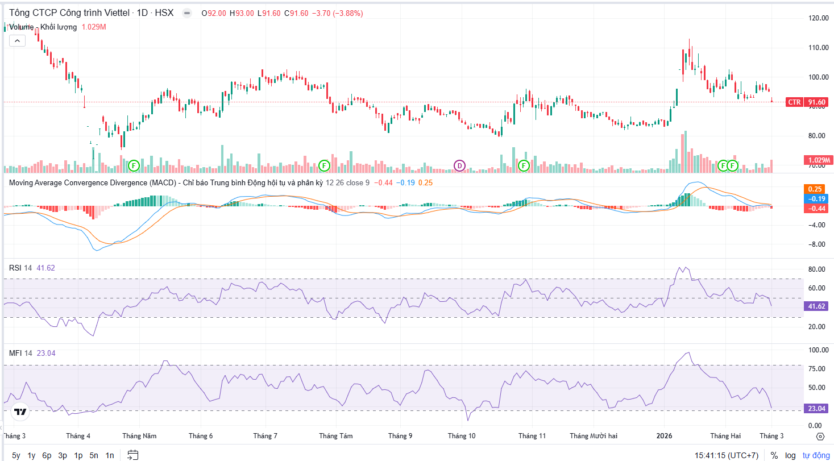
Task: Toggle the log scale option
Action: coord(790,455)
